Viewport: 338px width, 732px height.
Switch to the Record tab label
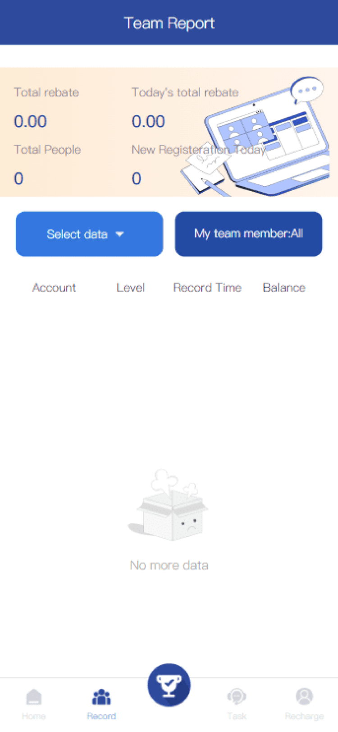coord(101,716)
